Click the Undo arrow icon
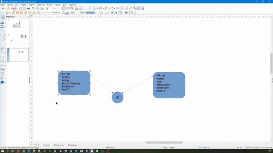This screenshot has width=273, height=153. (52, 8)
